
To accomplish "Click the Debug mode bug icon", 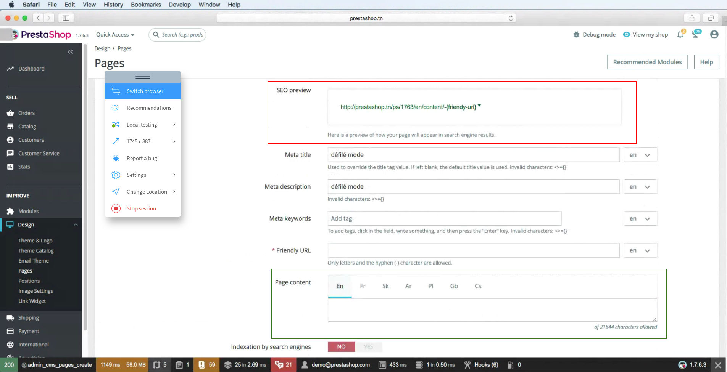I will pos(576,35).
